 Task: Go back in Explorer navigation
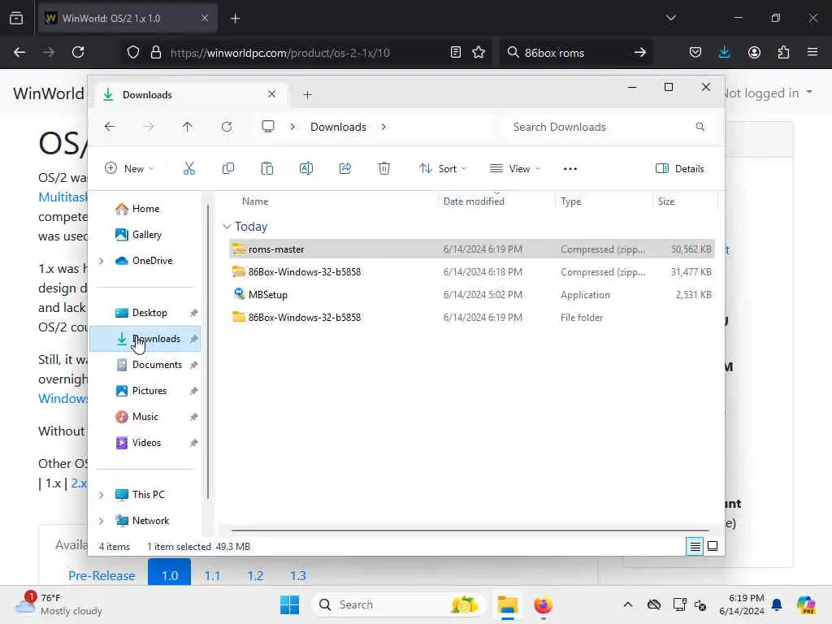pos(110,127)
